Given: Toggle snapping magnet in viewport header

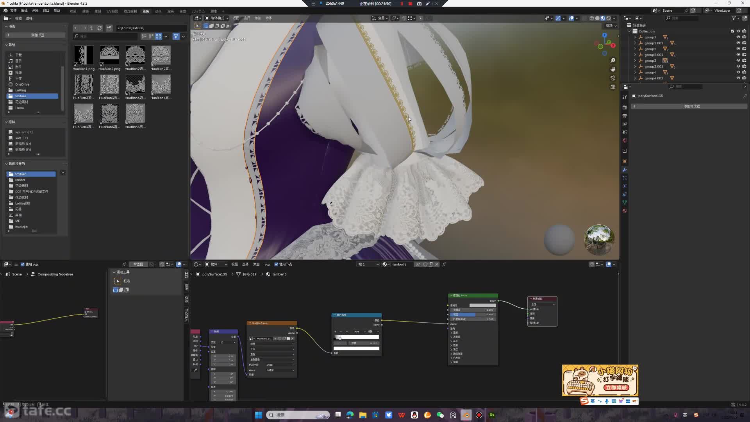Looking at the screenshot, I should coord(404,18).
